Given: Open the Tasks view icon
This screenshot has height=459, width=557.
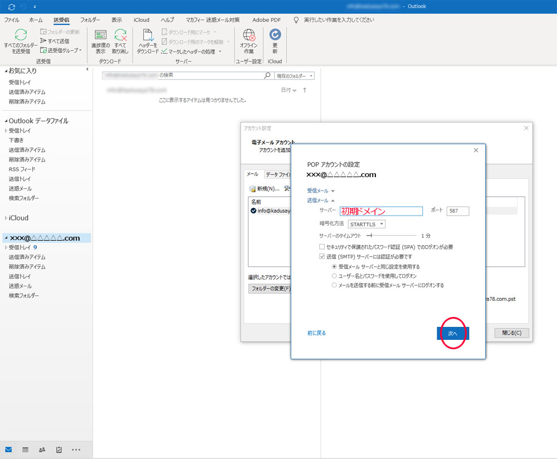Looking at the screenshot, I should (59, 450).
